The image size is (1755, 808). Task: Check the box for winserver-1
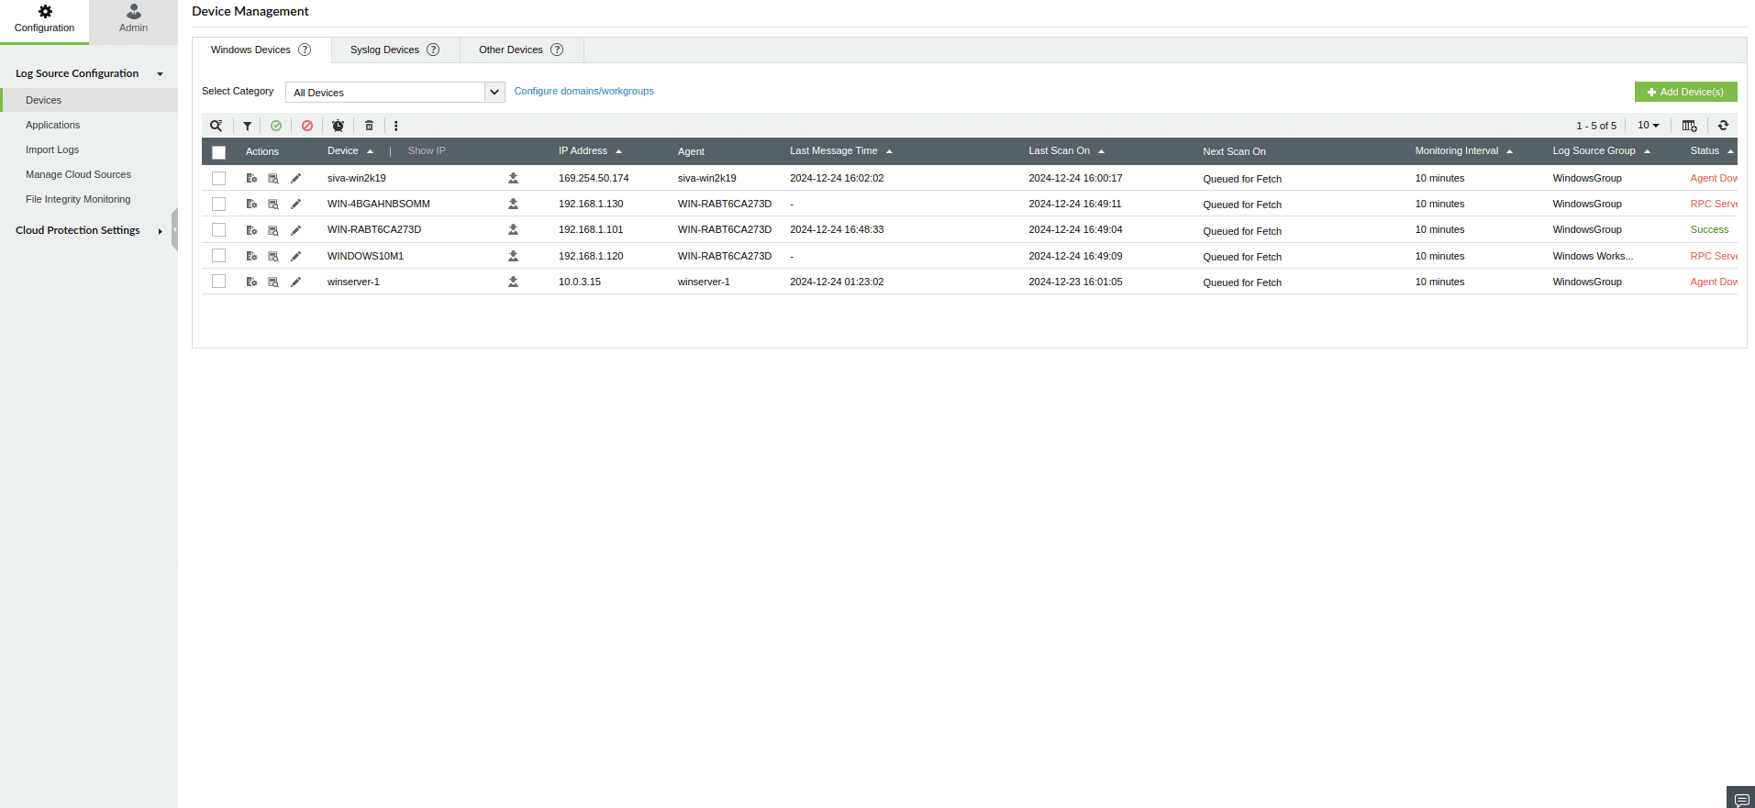pos(218,281)
